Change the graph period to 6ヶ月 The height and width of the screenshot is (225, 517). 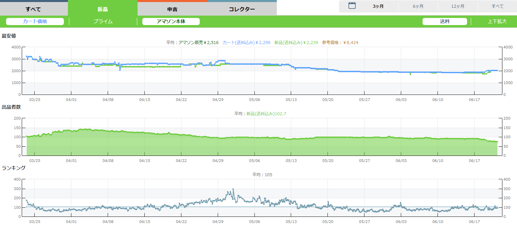tap(418, 6)
